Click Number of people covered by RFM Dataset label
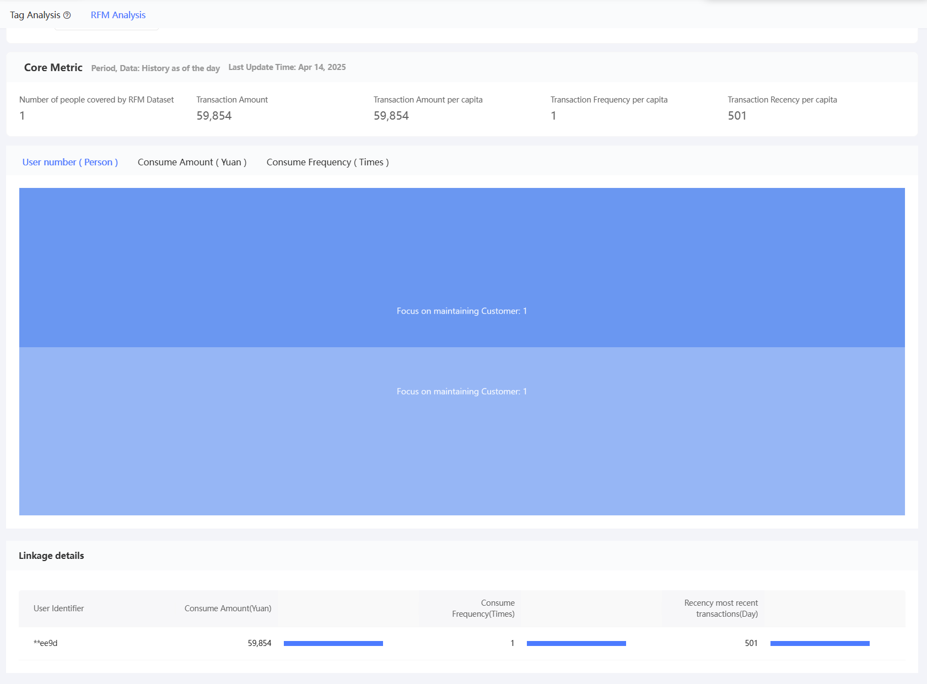This screenshot has width=927, height=684. [x=96, y=100]
